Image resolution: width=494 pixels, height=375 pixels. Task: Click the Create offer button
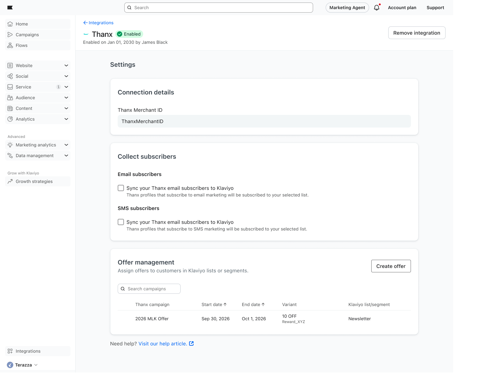point(391,266)
